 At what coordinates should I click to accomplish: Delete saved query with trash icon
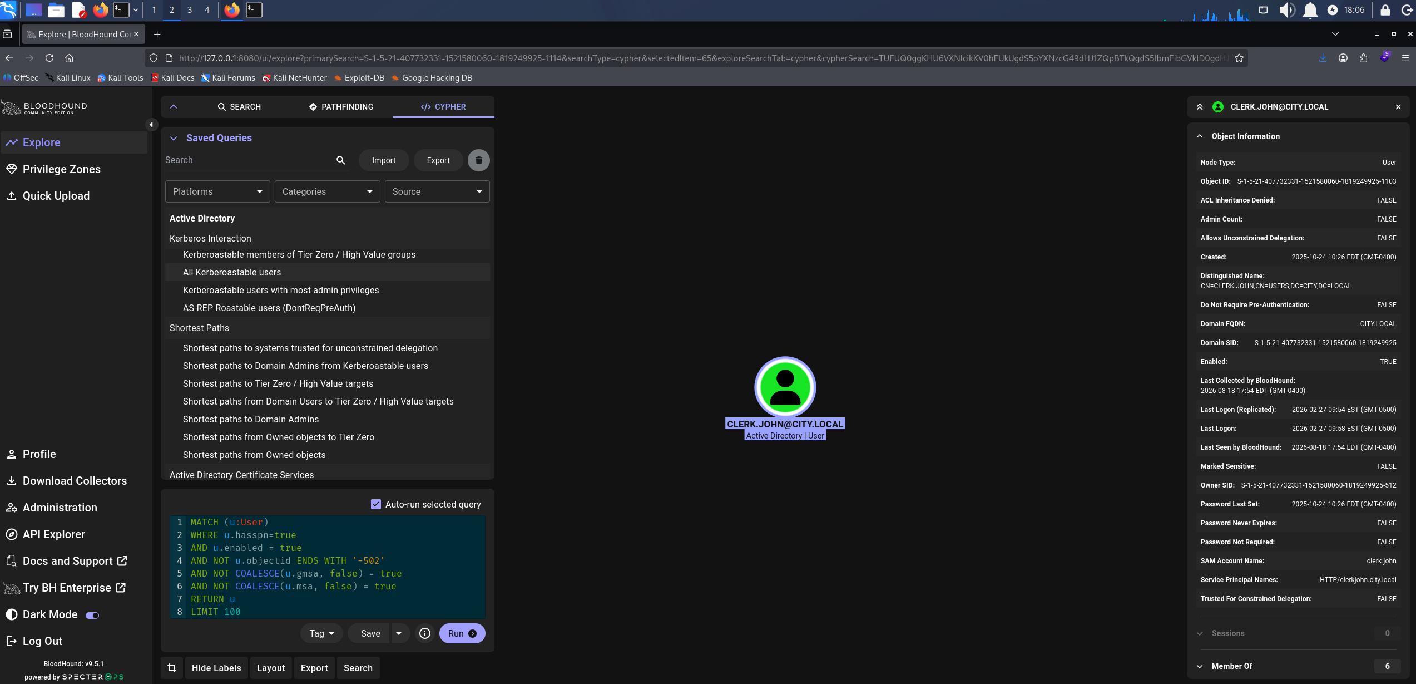478,160
